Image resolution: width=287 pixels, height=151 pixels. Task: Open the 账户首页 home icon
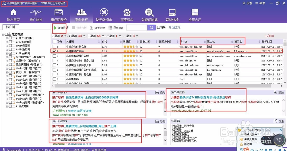13,13
